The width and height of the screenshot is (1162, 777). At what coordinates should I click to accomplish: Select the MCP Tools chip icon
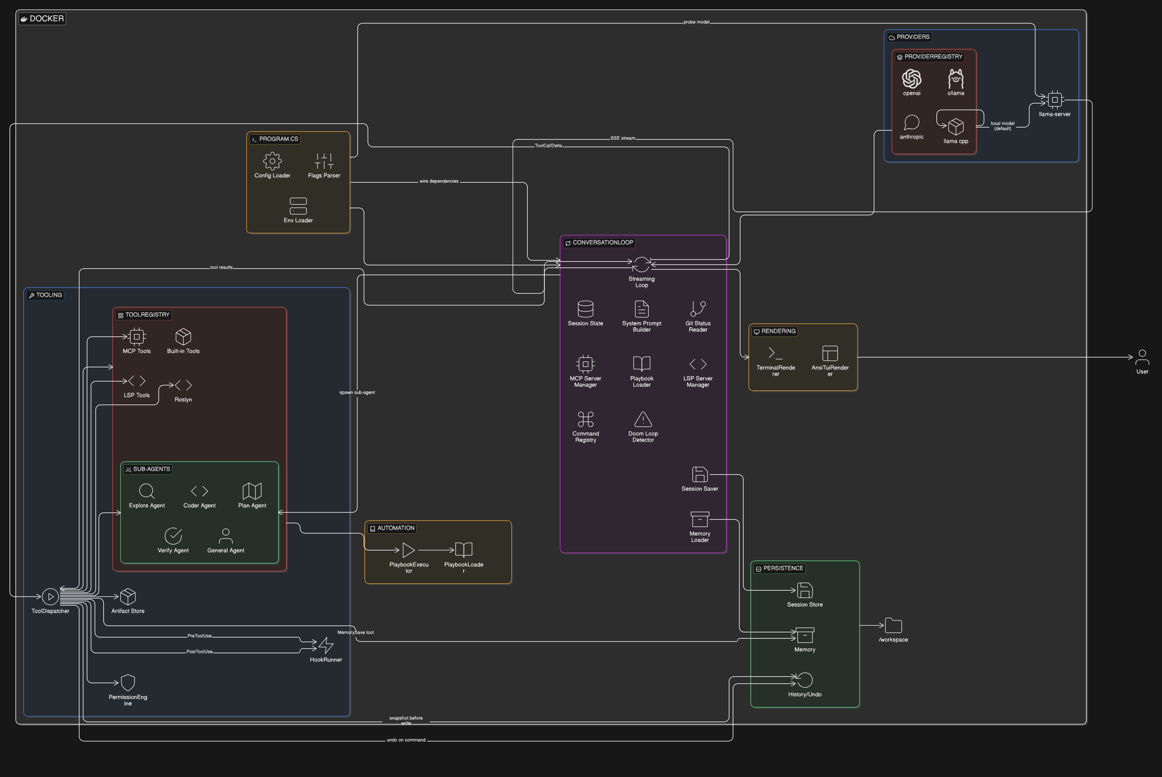click(136, 336)
